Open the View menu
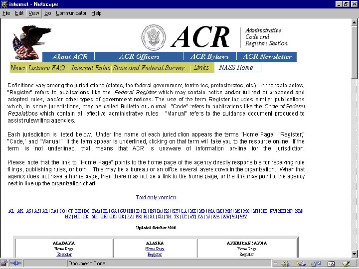 point(34,13)
